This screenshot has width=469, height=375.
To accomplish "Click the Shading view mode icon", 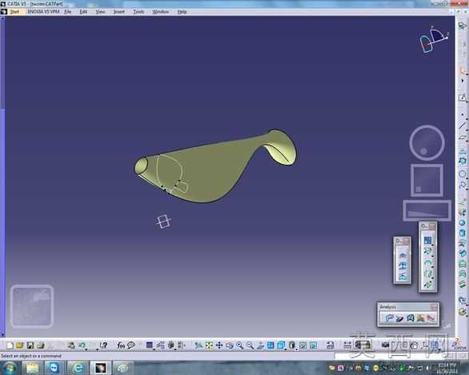I will [292, 345].
